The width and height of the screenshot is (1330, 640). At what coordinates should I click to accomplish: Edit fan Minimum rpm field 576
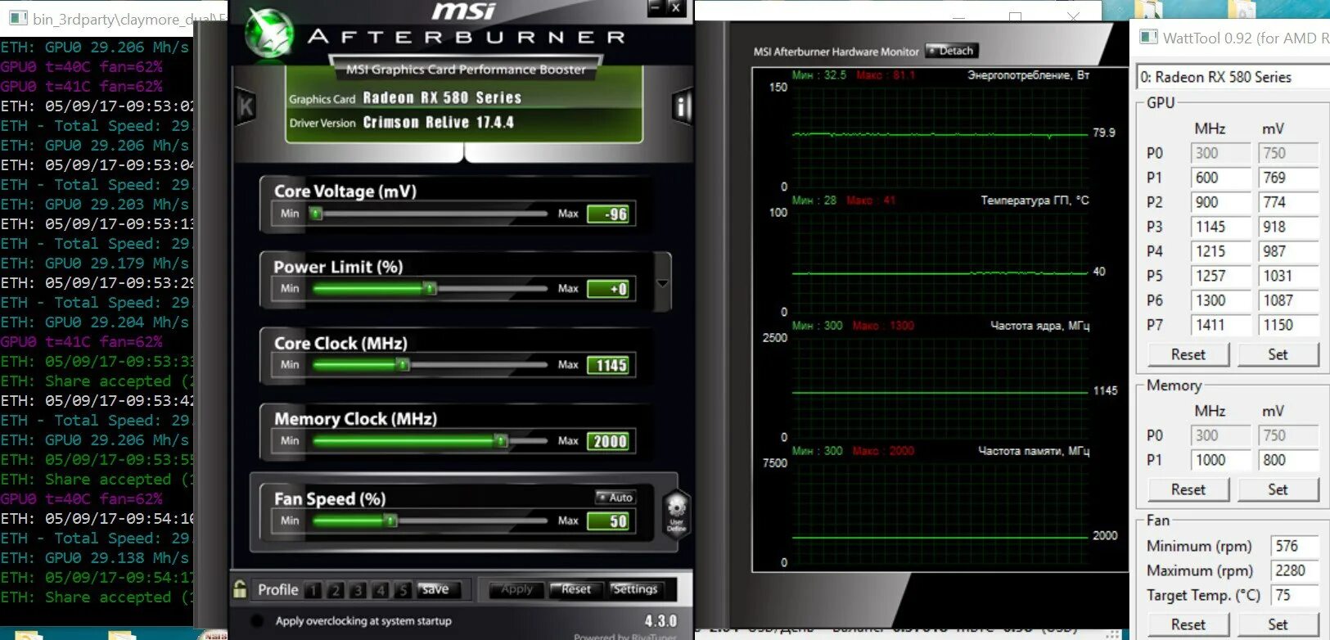pyautogui.click(x=1294, y=546)
